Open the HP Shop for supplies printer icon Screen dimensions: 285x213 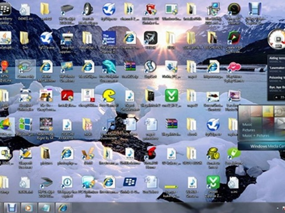click(x=67, y=38)
